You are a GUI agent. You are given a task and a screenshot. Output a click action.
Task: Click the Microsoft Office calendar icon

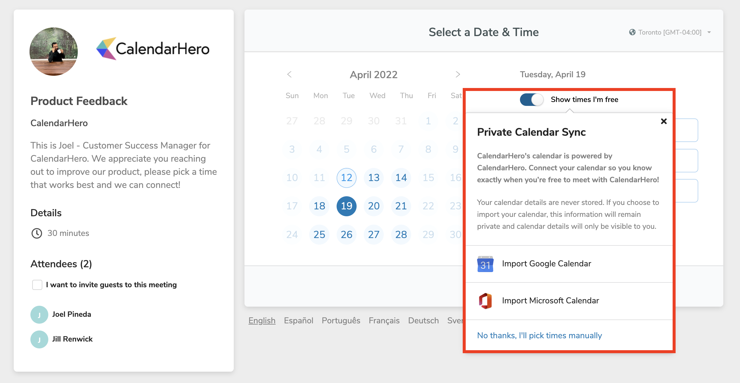click(485, 301)
